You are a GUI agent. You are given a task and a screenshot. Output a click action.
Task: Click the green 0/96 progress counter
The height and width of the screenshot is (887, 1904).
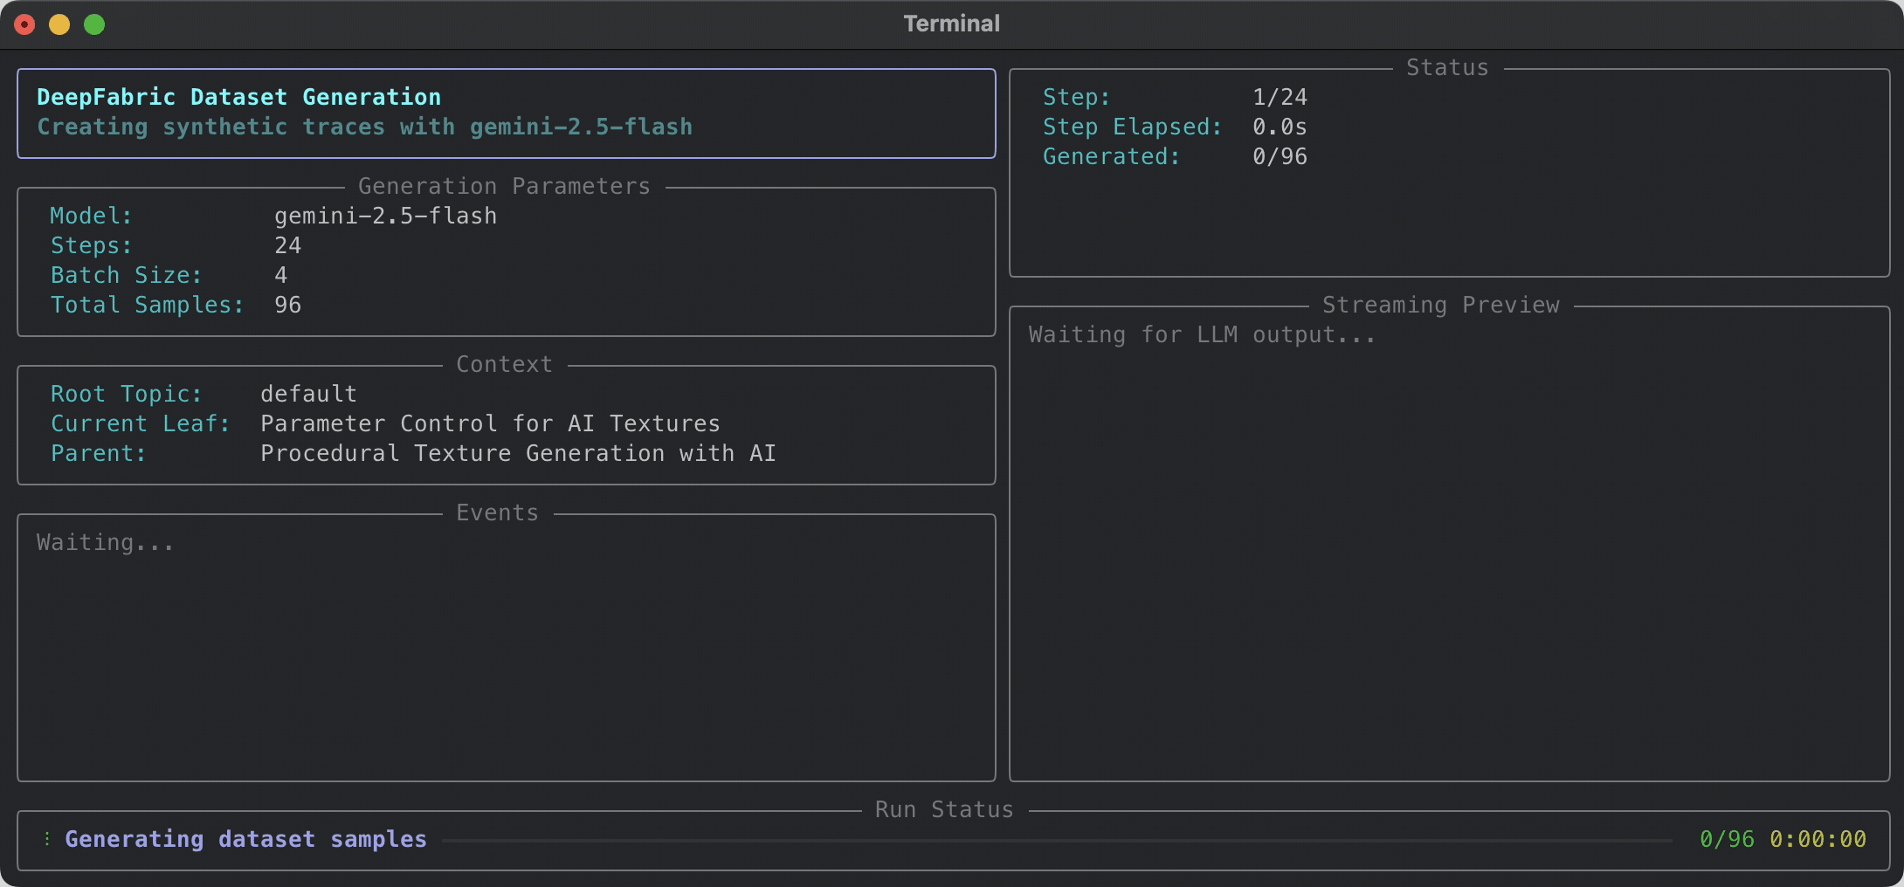1727,840
